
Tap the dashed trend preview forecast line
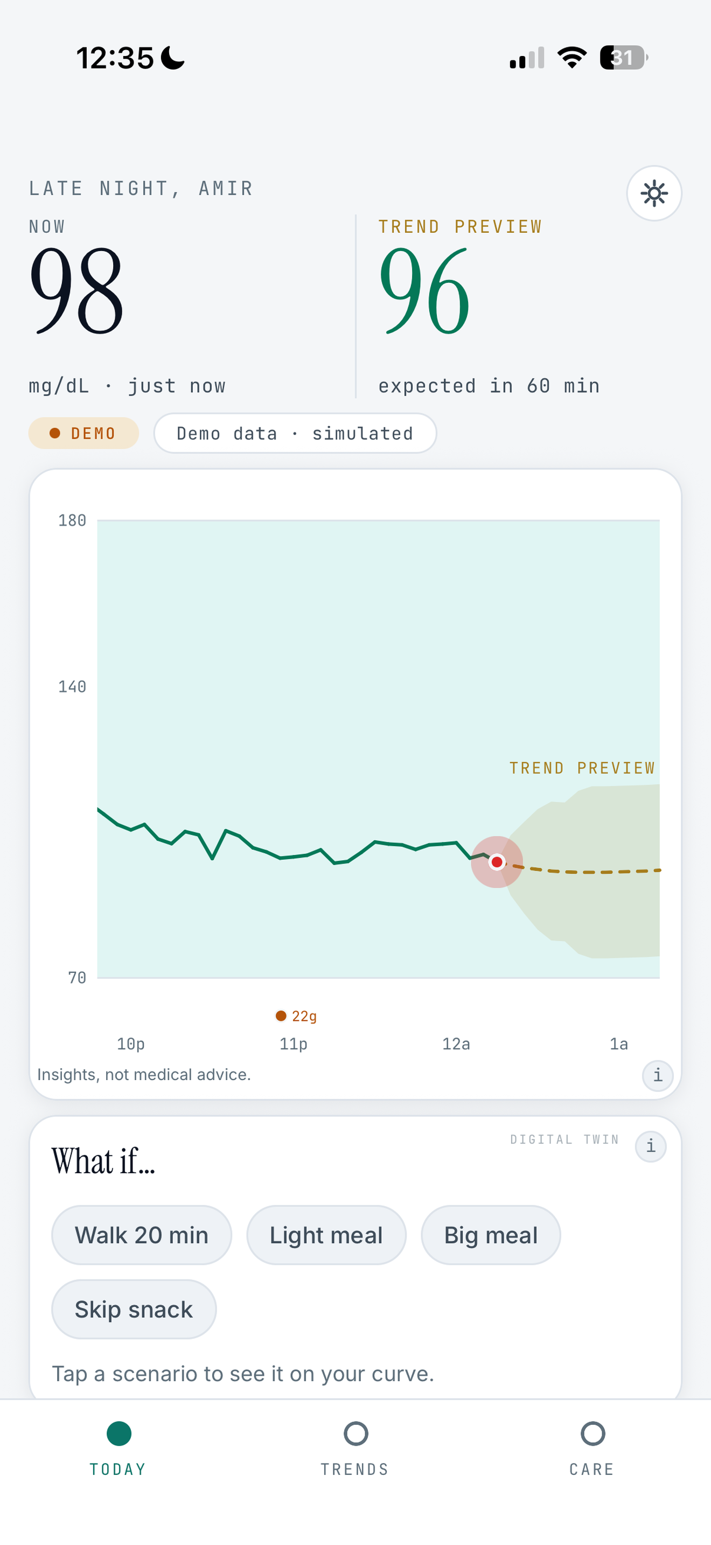pyautogui.click(x=584, y=870)
